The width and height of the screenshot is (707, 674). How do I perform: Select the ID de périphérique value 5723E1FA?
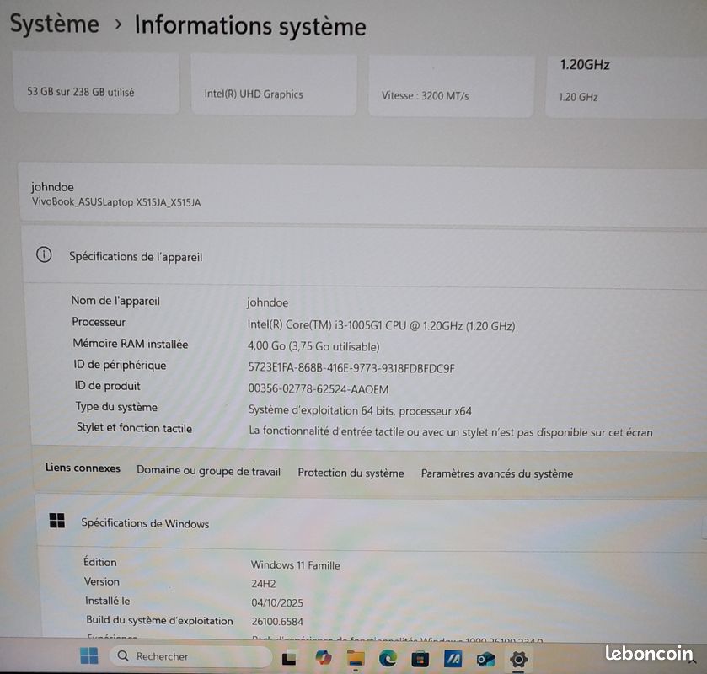[351, 368]
